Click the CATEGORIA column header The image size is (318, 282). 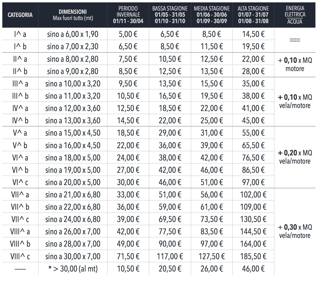(20, 15)
